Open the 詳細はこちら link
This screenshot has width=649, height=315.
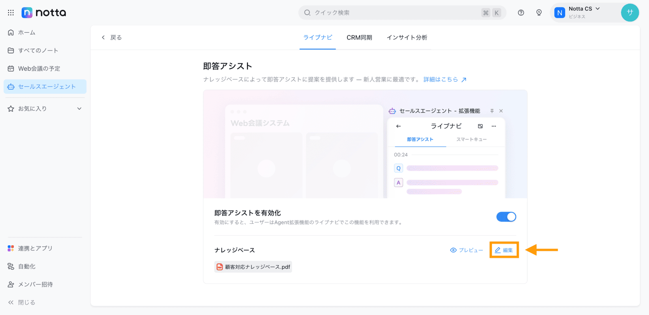pyautogui.click(x=445, y=79)
